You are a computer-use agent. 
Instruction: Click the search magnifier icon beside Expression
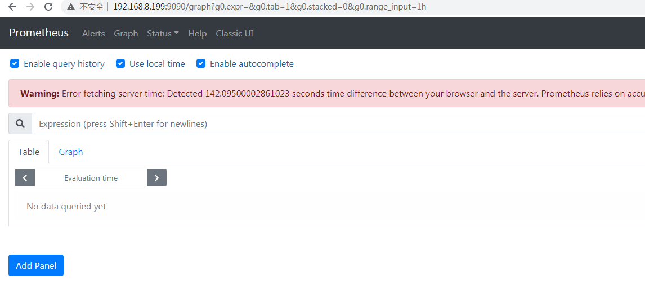click(x=20, y=123)
